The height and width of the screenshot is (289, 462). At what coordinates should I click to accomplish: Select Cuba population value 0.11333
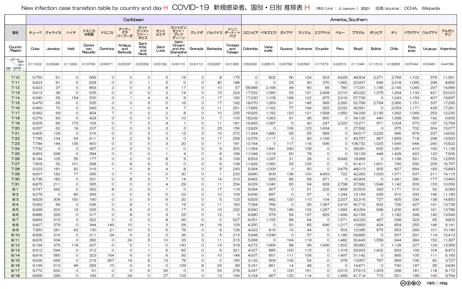[35, 64]
